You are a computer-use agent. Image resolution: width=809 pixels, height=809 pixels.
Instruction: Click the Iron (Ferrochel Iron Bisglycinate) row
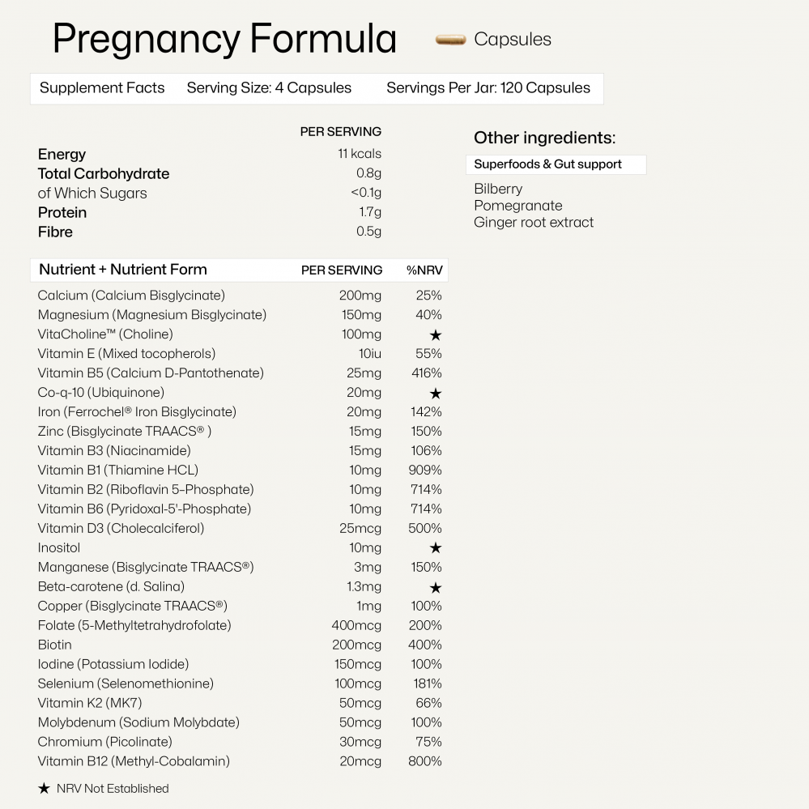coord(240,411)
